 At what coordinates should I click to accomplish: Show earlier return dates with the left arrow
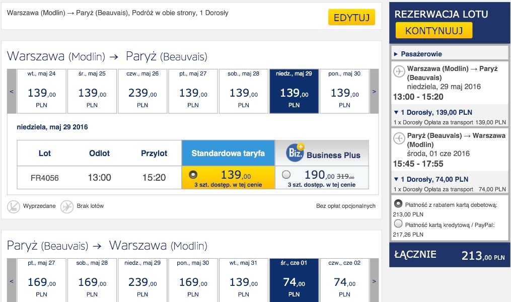pyautogui.click(x=12, y=280)
